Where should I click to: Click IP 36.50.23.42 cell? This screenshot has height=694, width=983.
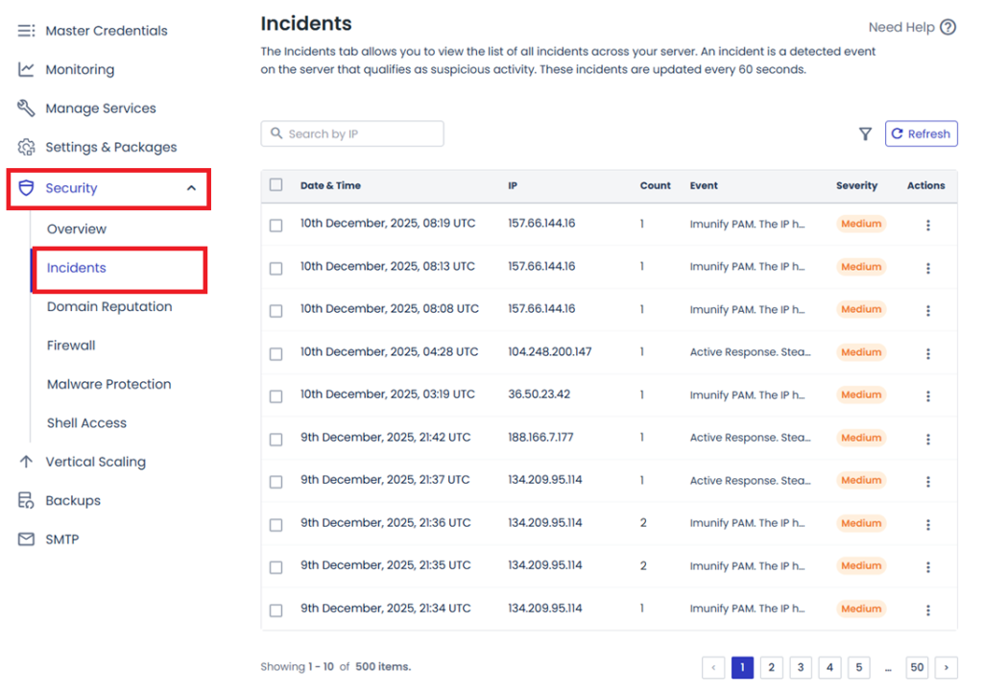point(539,395)
